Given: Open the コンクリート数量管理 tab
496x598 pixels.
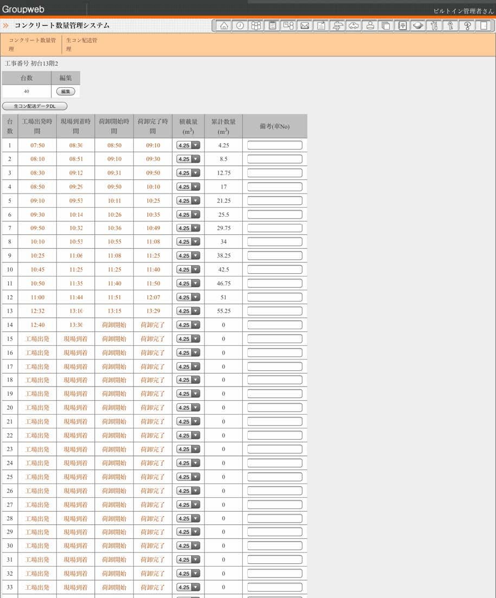Looking at the screenshot, I should [x=32, y=44].
